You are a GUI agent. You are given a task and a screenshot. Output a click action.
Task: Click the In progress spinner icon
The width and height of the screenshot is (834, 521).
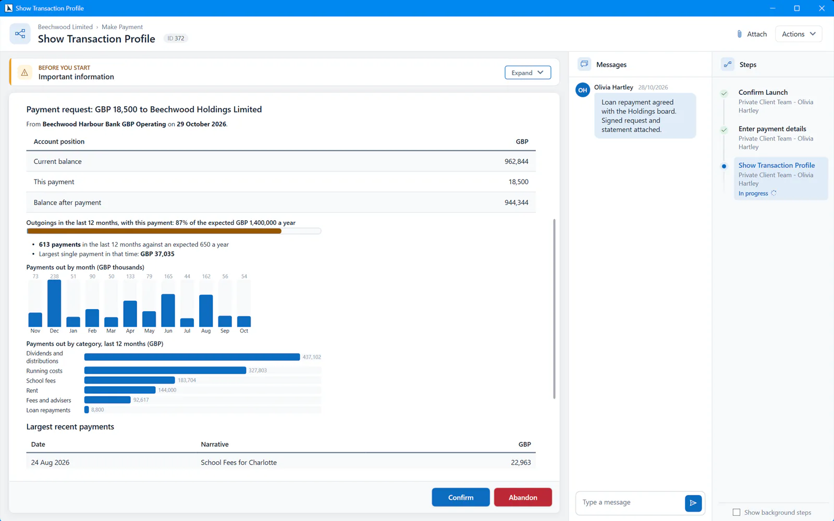(774, 193)
